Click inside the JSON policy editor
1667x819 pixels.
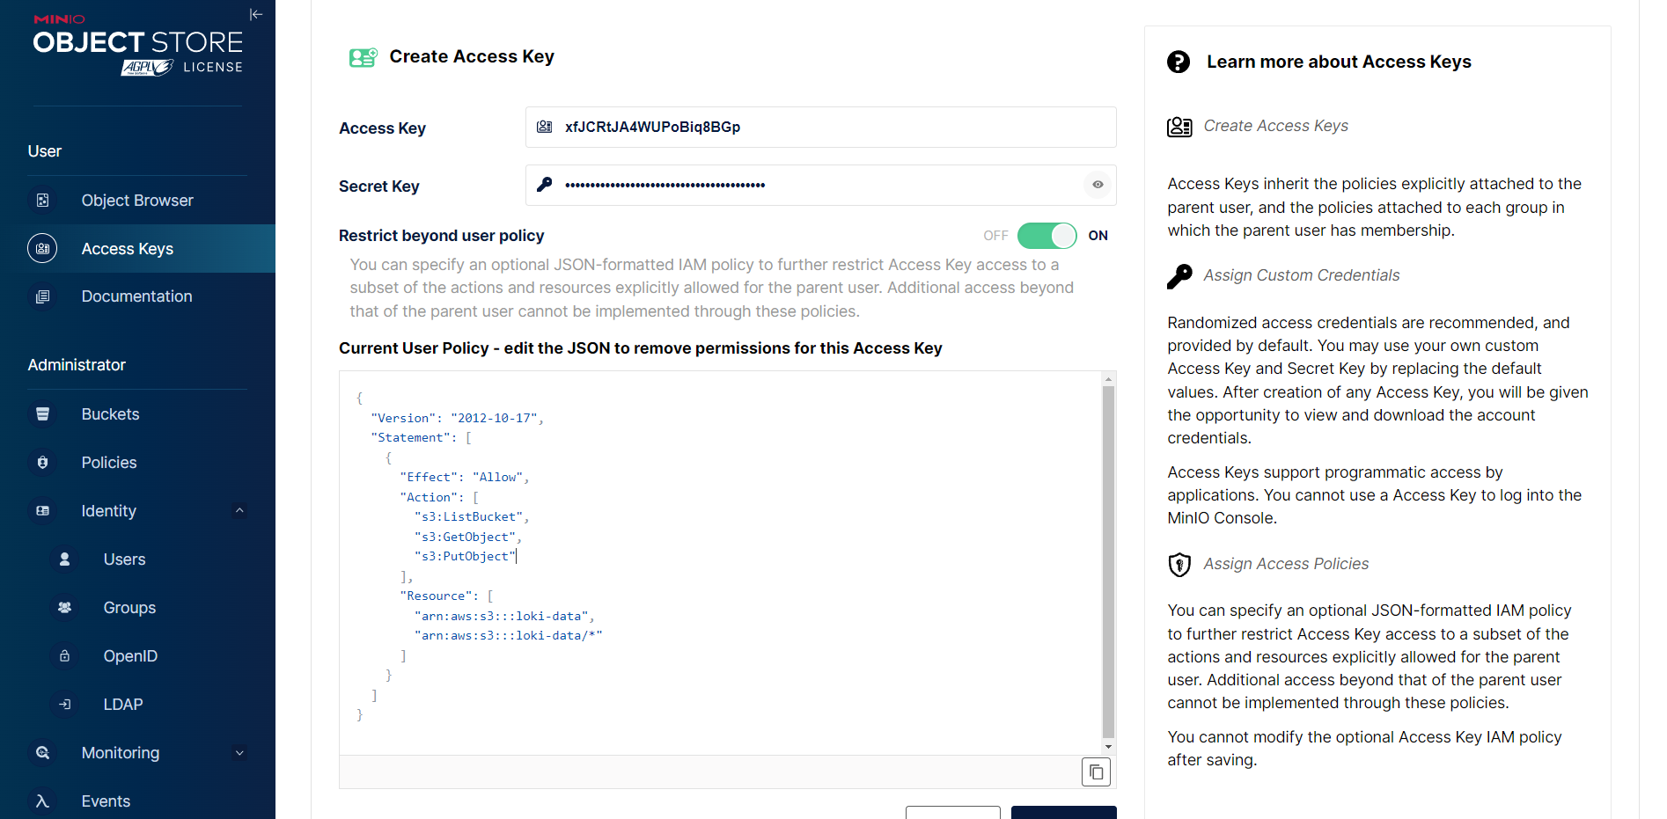click(x=720, y=563)
